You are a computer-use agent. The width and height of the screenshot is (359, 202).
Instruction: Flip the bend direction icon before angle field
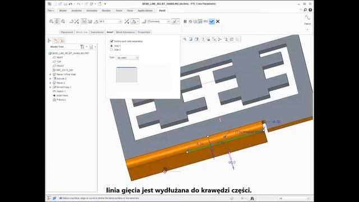pyautogui.click(x=77, y=21)
